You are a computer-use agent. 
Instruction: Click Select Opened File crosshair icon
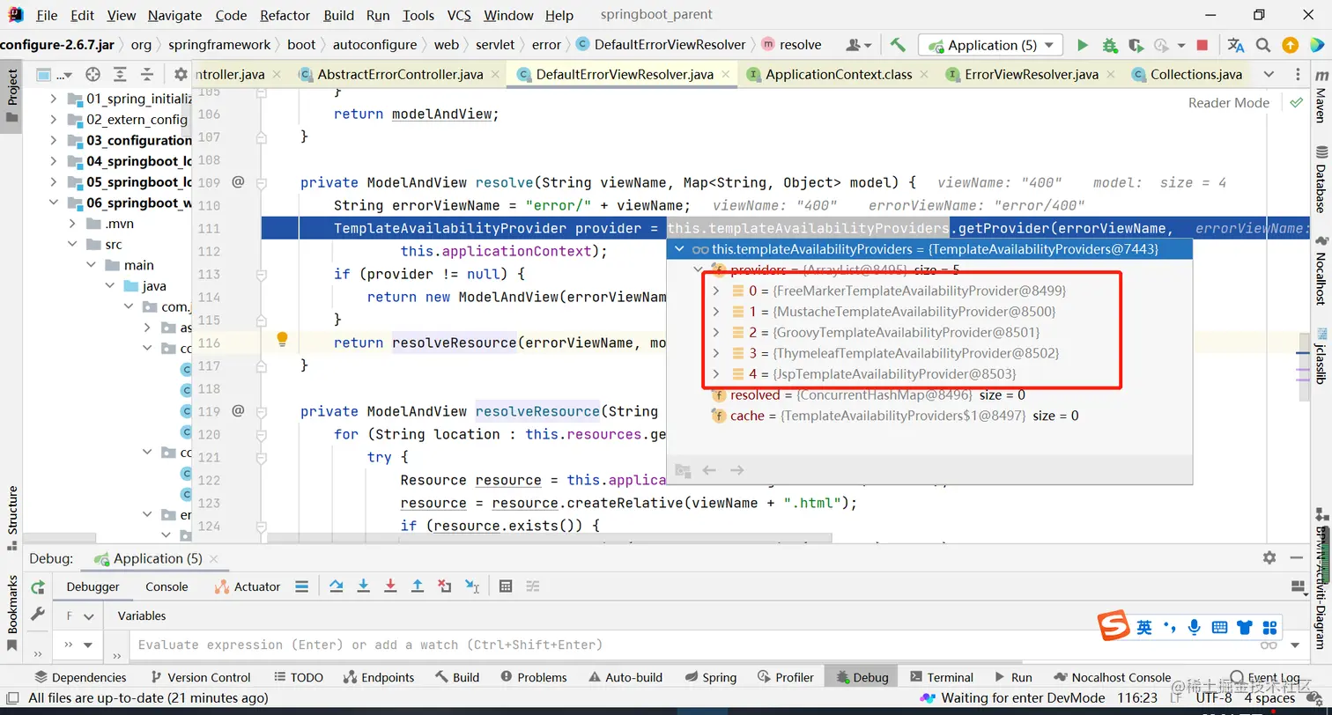coord(92,75)
